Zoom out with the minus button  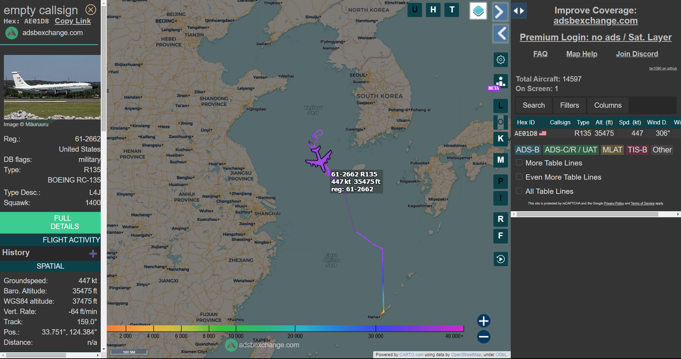pos(483,337)
